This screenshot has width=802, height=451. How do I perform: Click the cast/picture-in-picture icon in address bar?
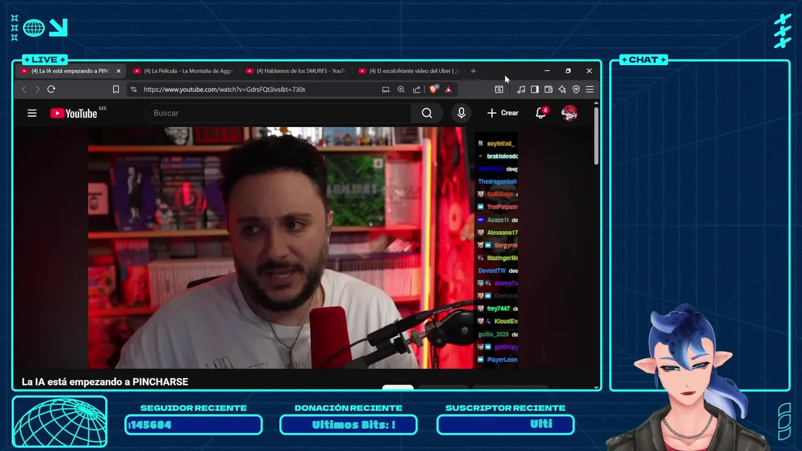(x=386, y=90)
